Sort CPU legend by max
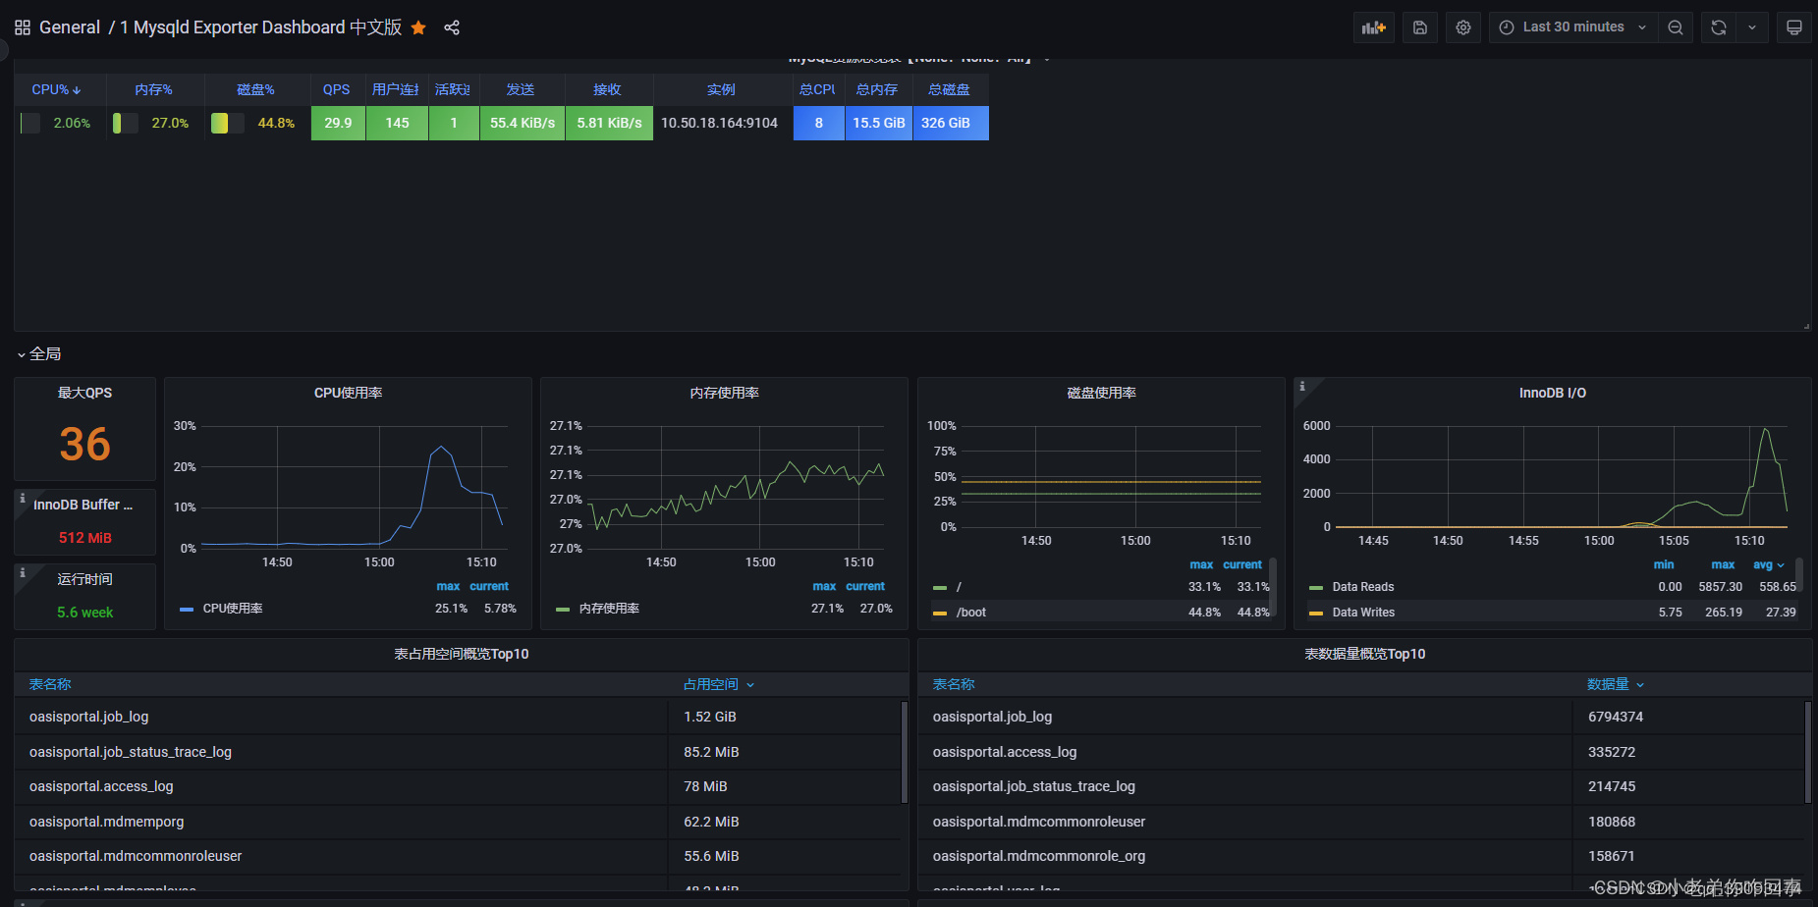The width and height of the screenshot is (1818, 907). [448, 586]
